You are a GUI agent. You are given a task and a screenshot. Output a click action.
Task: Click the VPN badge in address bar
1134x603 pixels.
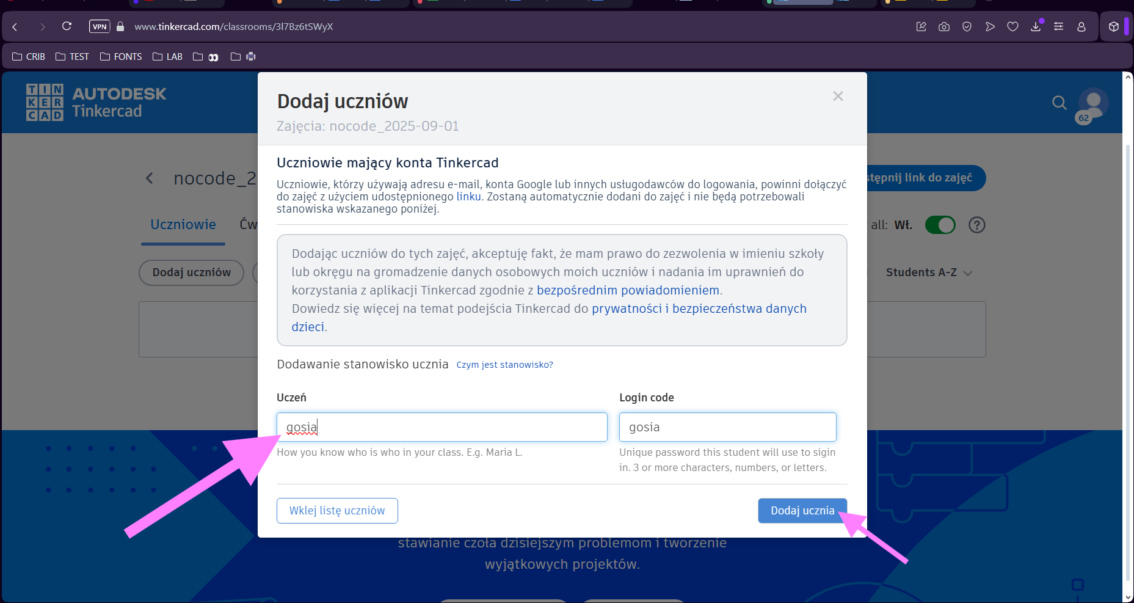click(x=99, y=26)
